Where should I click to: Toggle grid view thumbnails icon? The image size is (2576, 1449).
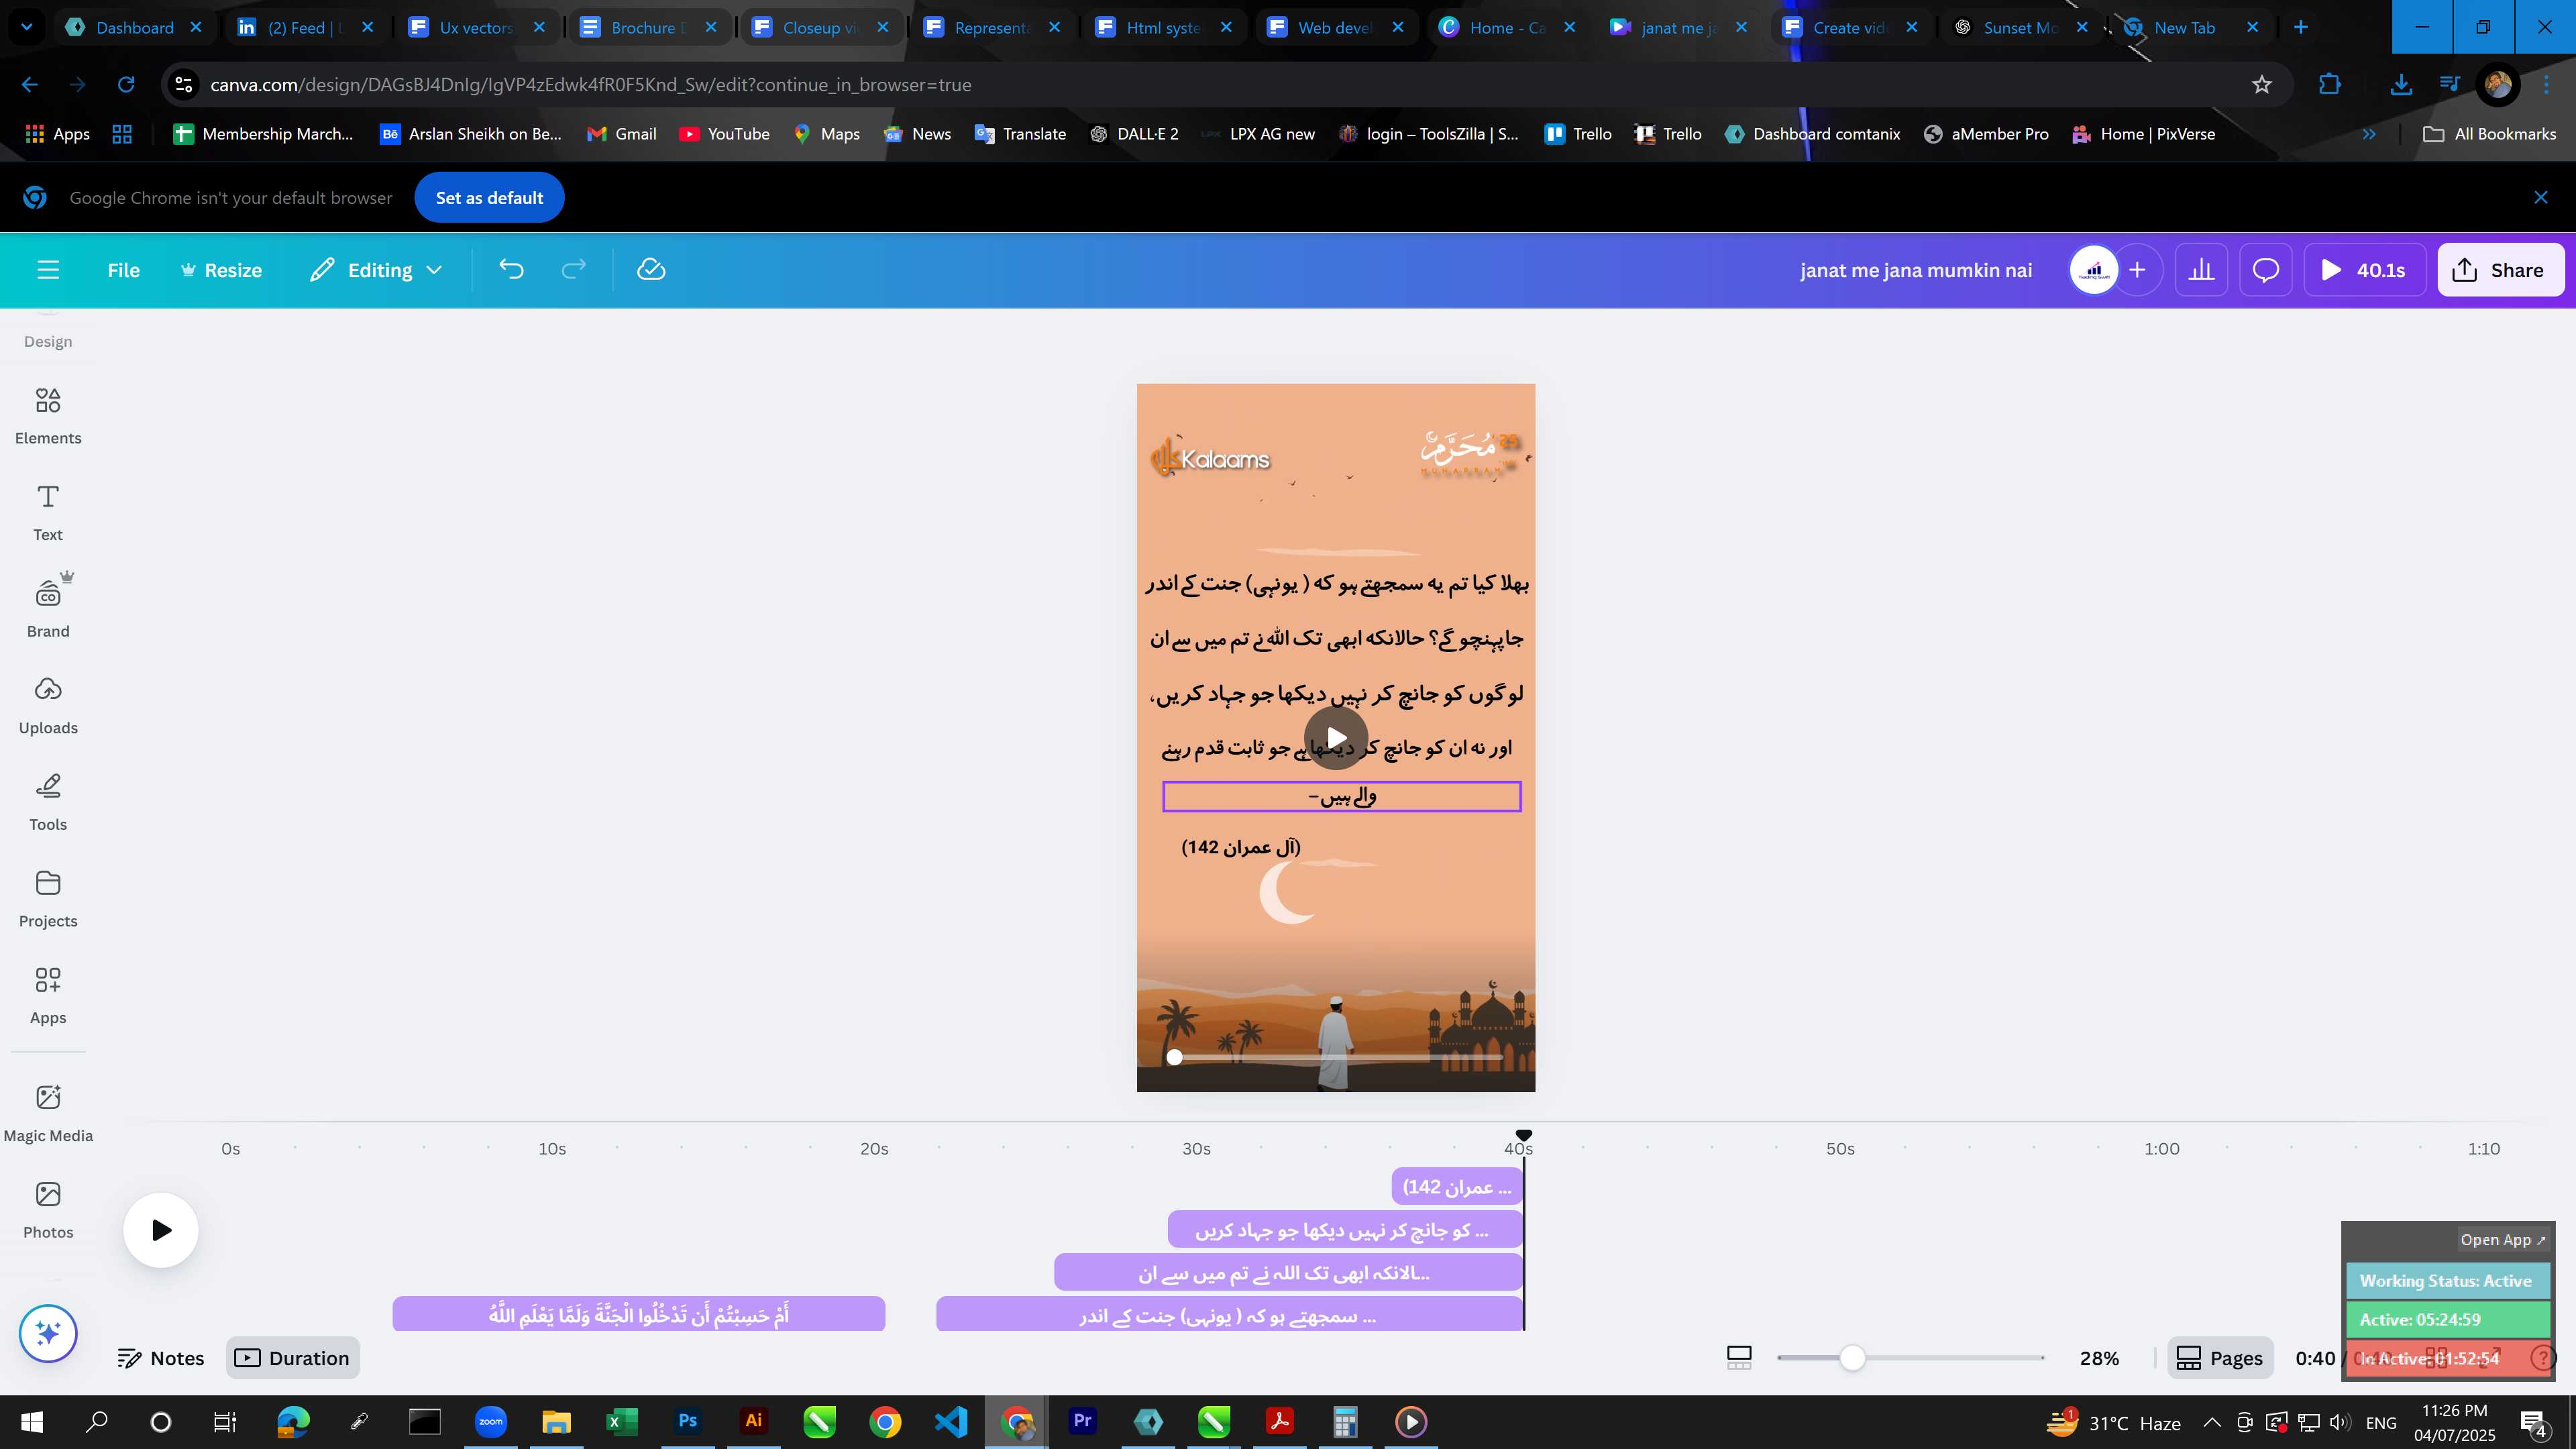(1739, 1358)
